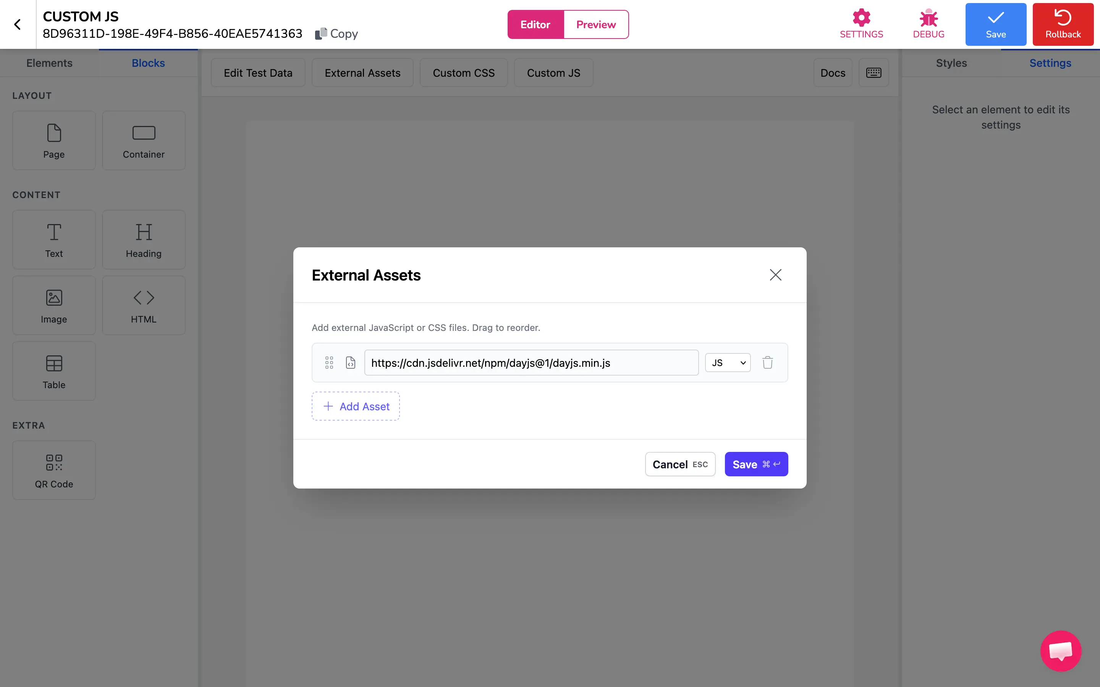This screenshot has width=1100, height=687.
Task: Select the QR Code block
Action: coord(53,470)
